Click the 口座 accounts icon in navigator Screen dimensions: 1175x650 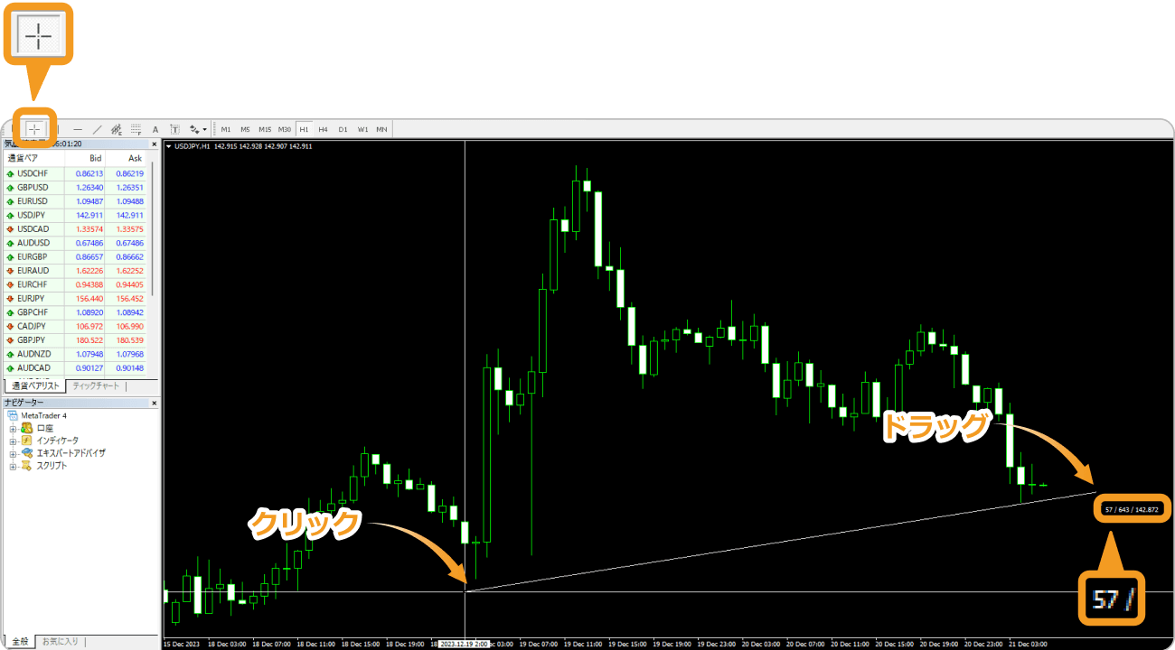click(26, 428)
